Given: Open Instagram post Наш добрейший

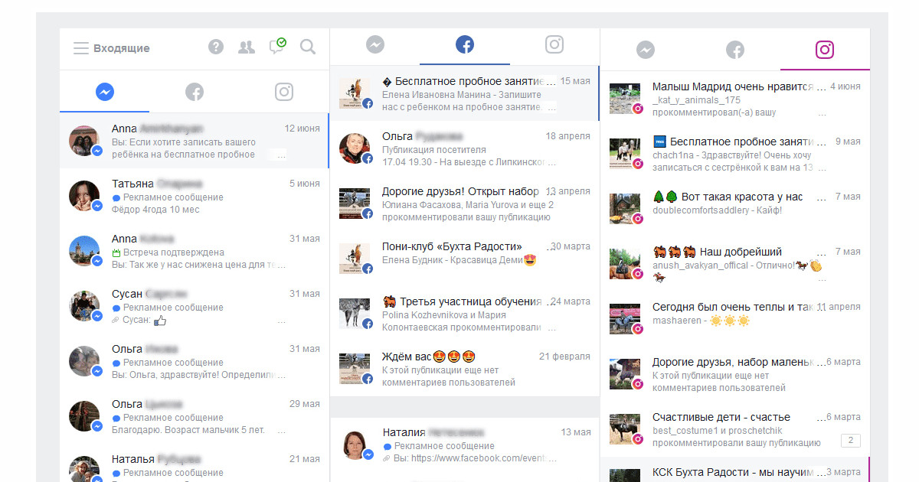Looking at the screenshot, I should tap(735, 265).
